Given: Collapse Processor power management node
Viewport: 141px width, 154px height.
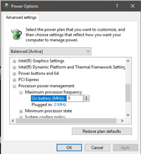Looking at the screenshot, I should [x=14, y=87].
